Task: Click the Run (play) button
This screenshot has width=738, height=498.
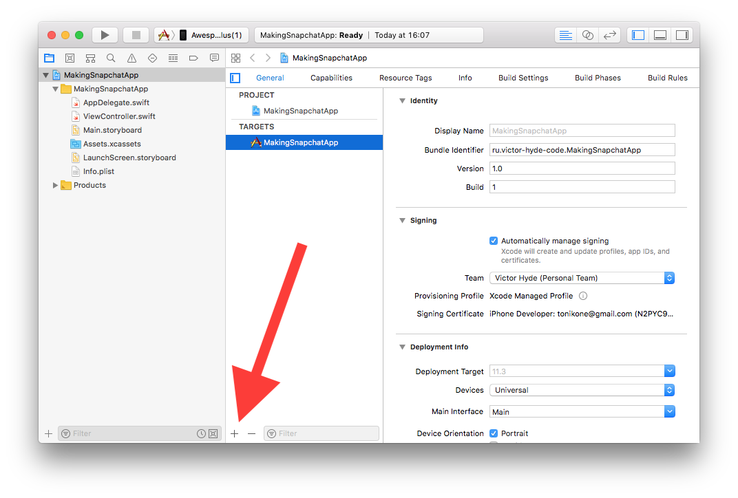Action: pos(105,35)
